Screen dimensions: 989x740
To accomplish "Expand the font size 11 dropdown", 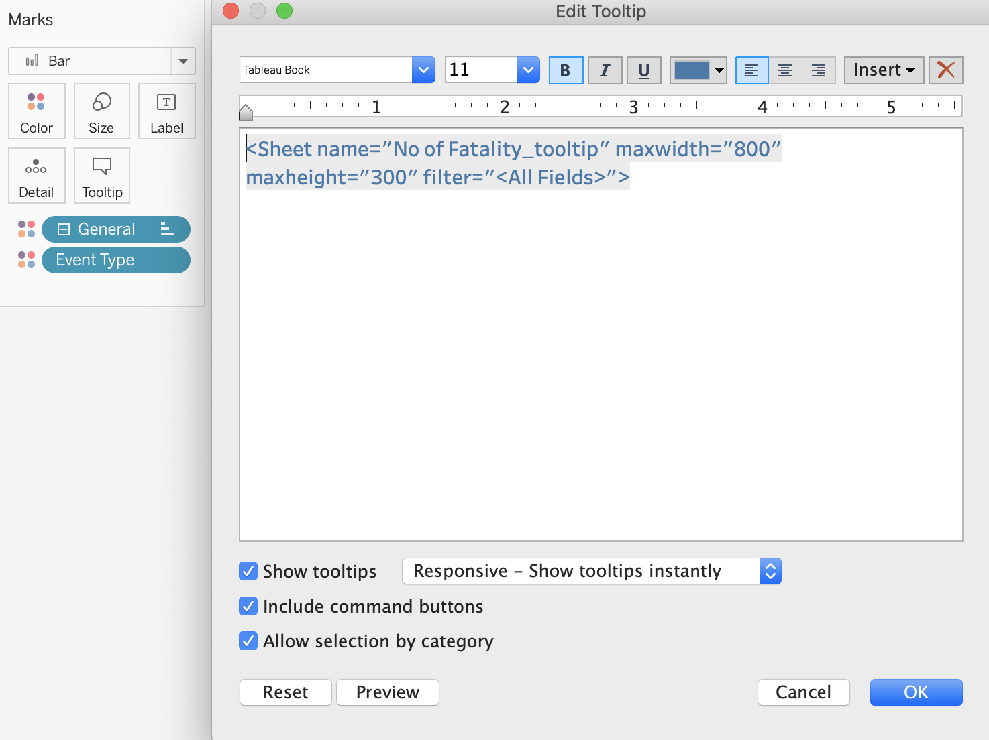I will [528, 70].
